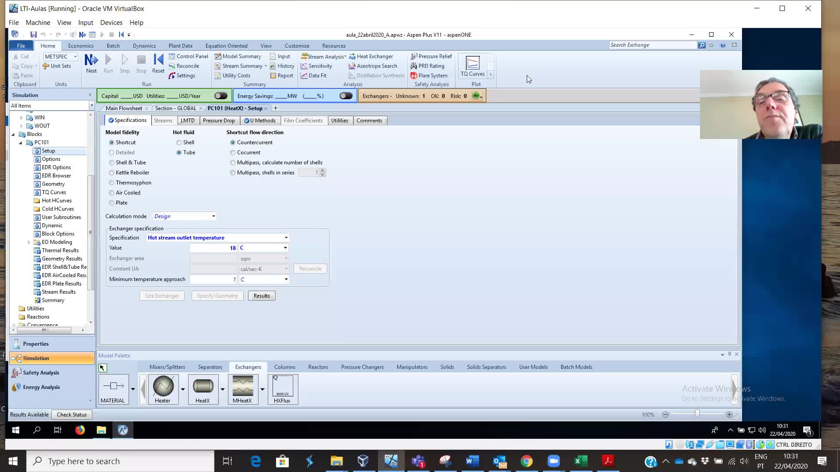Click the zoom slider handle

coord(697,414)
